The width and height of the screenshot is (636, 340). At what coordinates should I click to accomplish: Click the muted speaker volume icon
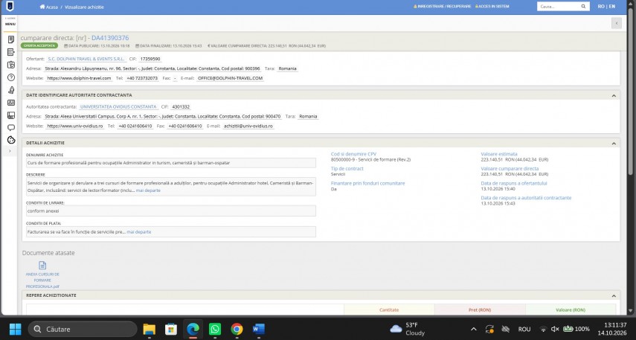[555, 329]
